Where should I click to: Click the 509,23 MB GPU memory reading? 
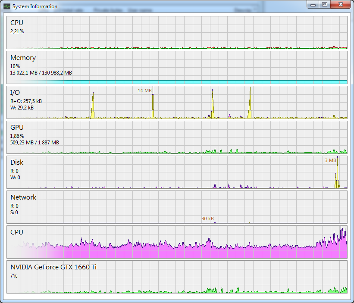[34, 142]
